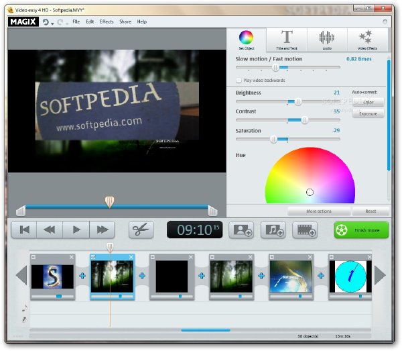Screen dimensions: 402x351
Task: Click the scissors cut icon
Action: (x=141, y=230)
